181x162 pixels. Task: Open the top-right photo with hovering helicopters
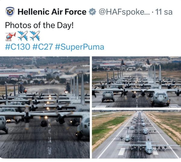coord(136,82)
